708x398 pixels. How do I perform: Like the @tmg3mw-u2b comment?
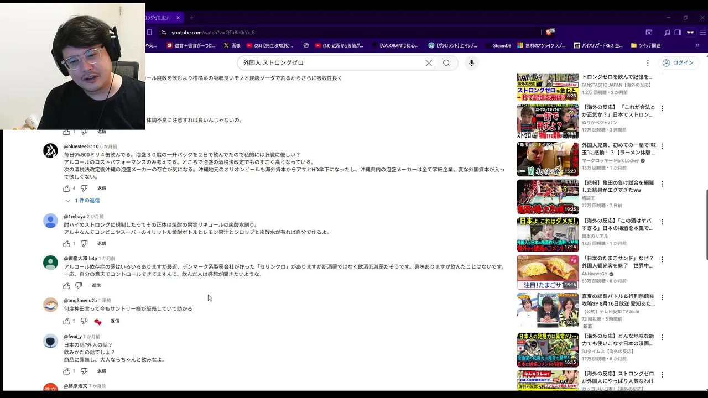67,321
